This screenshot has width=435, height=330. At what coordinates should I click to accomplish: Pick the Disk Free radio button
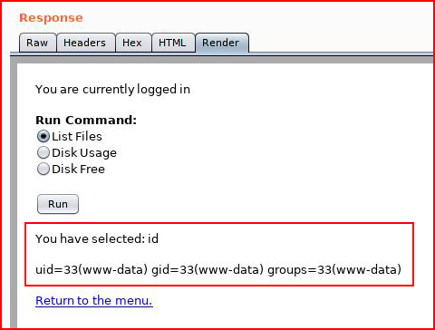(x=43, y=169)
